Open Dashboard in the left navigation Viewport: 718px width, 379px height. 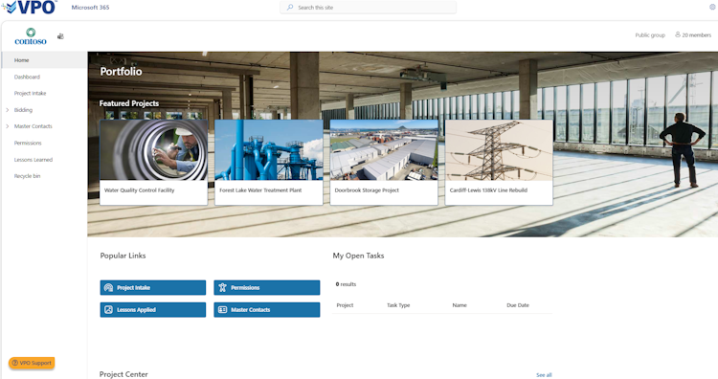coord(27,77)
